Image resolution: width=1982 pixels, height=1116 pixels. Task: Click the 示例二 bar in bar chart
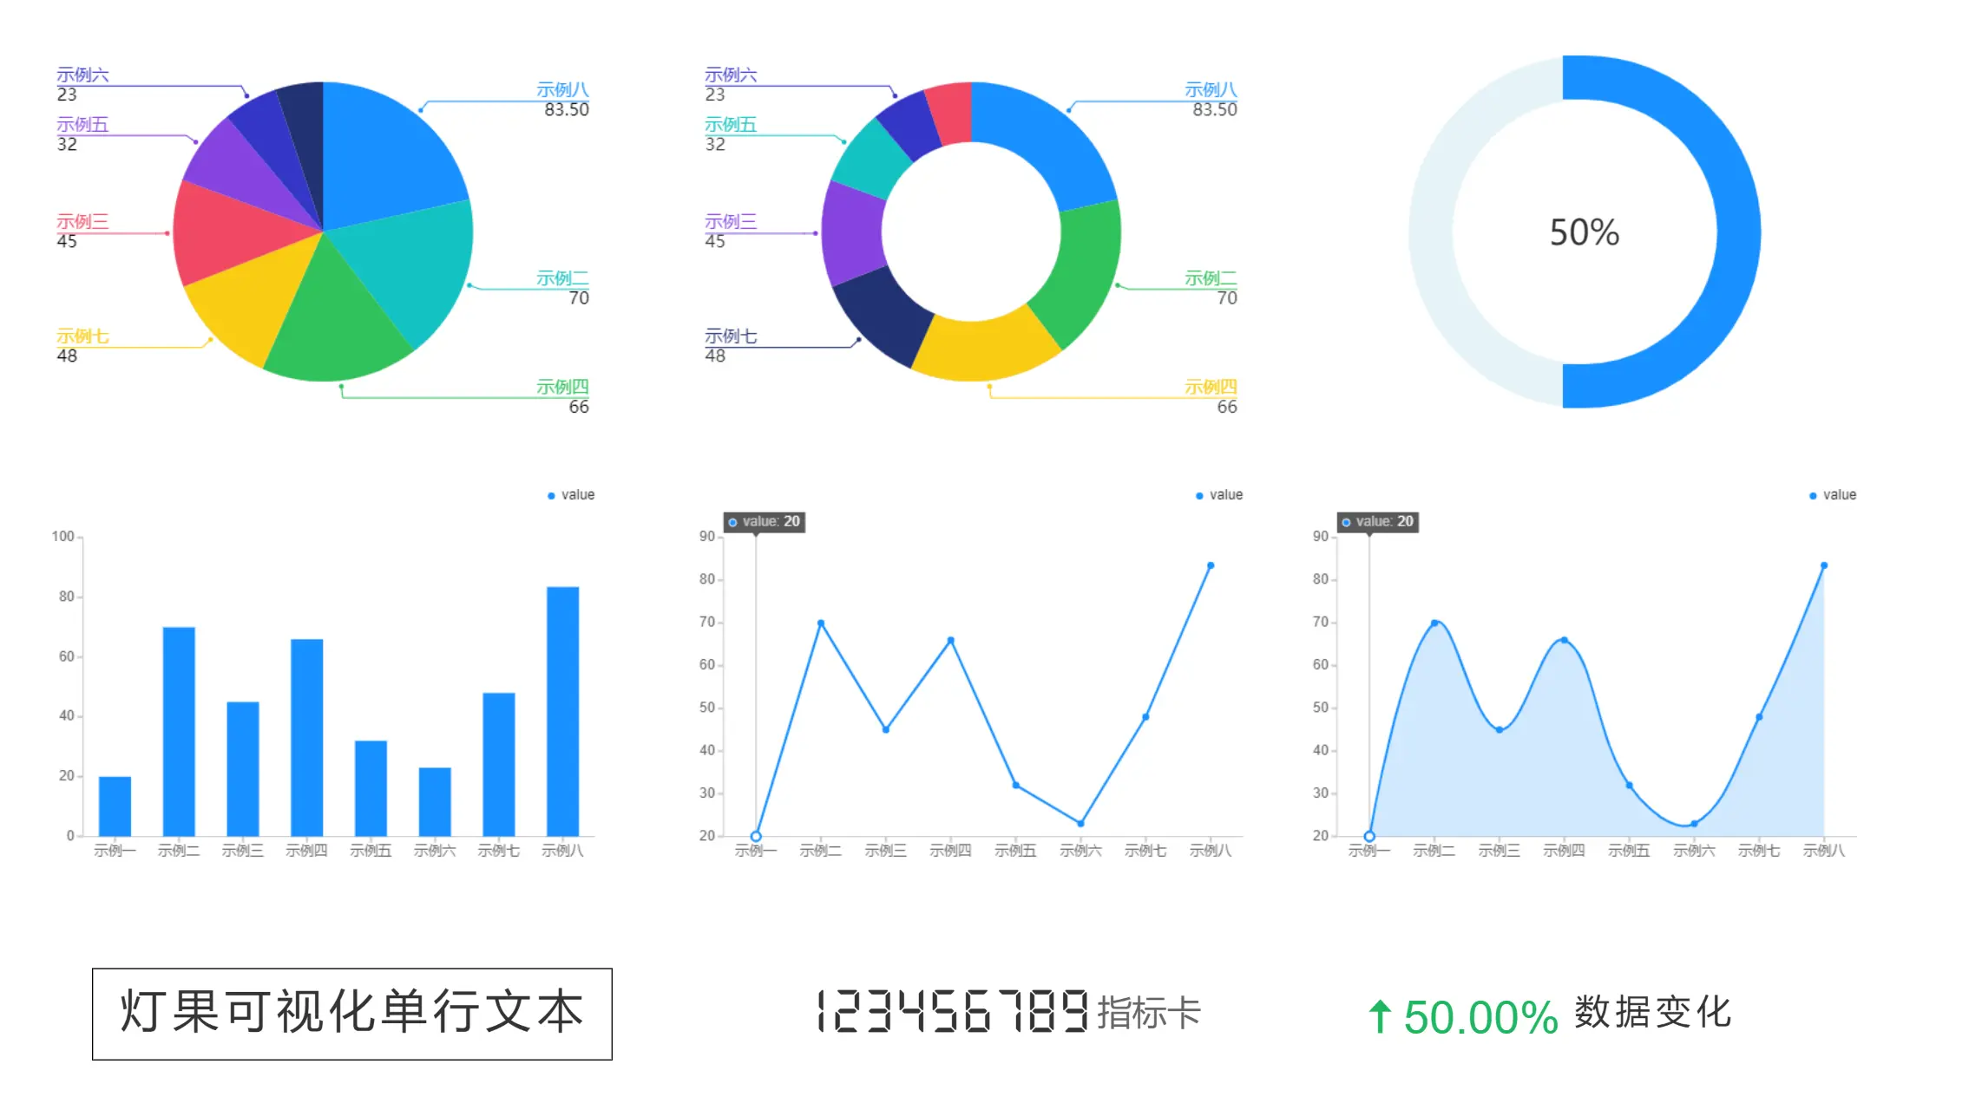tap(179, 731)
